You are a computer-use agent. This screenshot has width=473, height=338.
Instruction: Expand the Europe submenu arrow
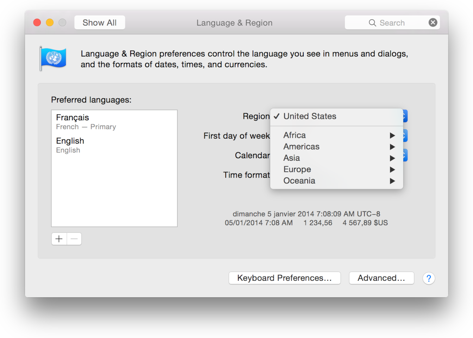point(392,170)
